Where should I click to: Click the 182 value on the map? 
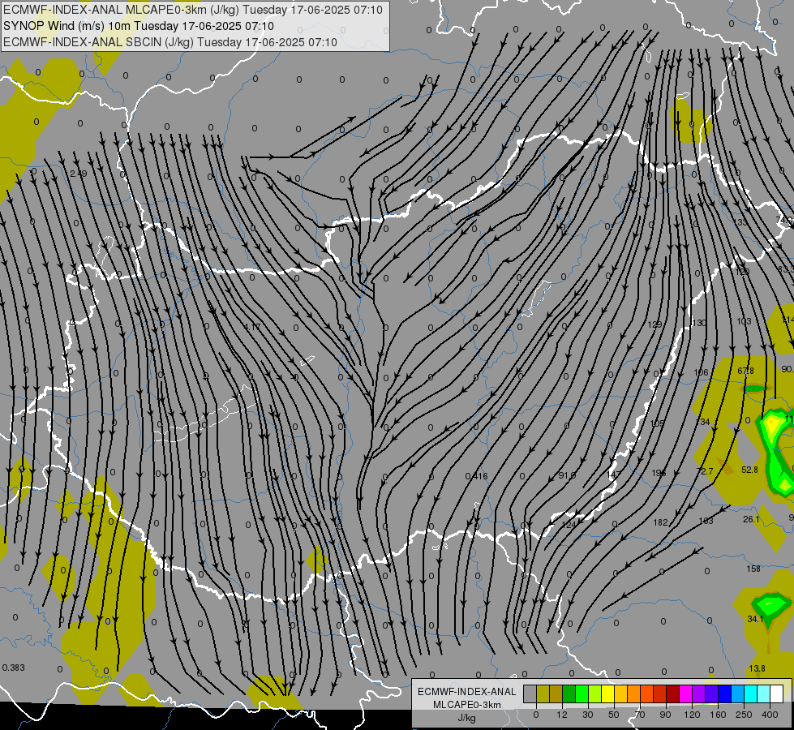(x=660, y=522)
